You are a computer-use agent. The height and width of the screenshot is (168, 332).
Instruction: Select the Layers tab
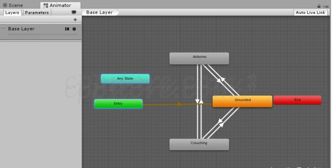[12, 12]
